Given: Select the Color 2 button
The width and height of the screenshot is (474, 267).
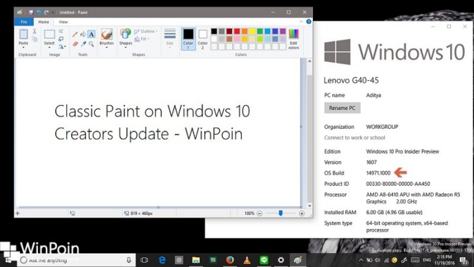Looking at the screenshot, I should coord(203,39).
